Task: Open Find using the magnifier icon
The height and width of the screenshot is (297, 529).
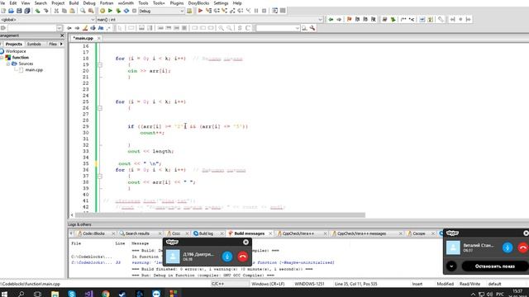Action: point(83,11)
